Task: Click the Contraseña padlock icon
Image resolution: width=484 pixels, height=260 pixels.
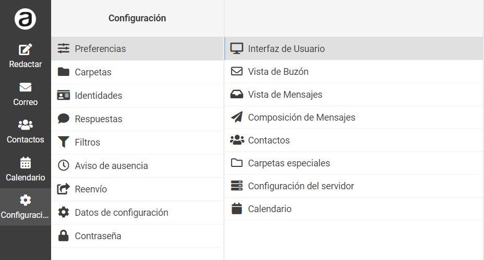Action: (x=64, y=236)
